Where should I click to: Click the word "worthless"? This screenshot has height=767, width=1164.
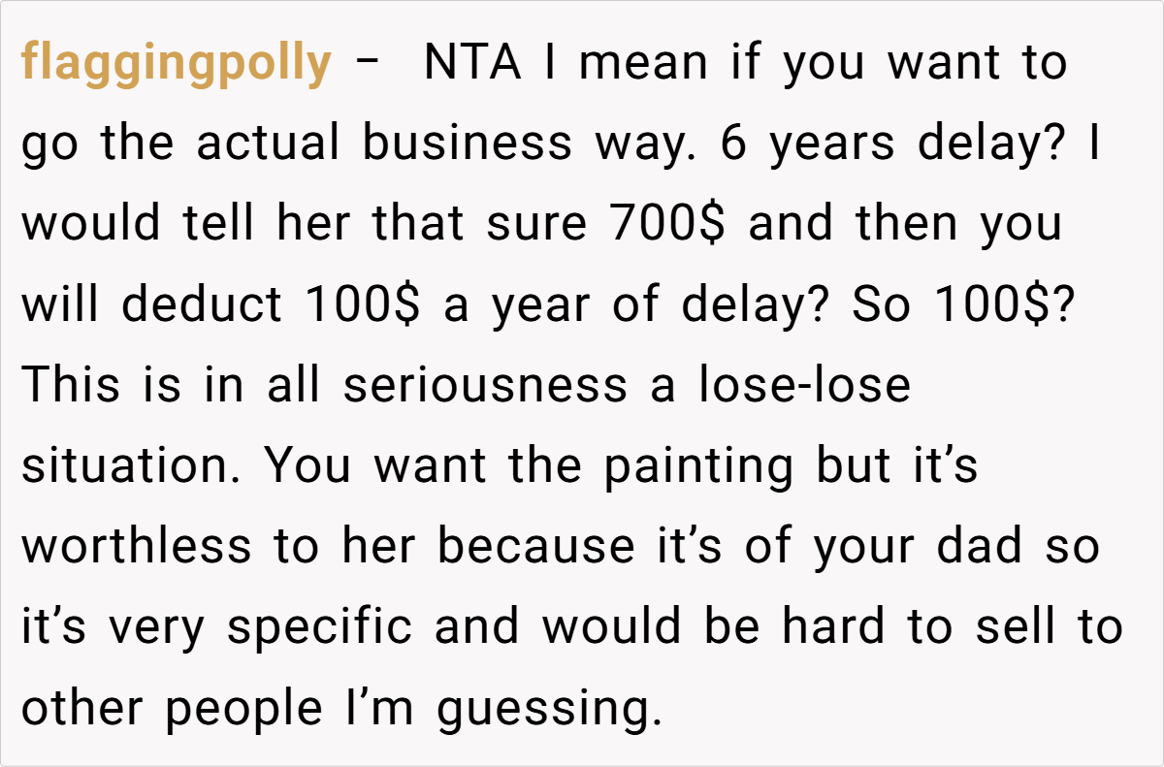135,547
